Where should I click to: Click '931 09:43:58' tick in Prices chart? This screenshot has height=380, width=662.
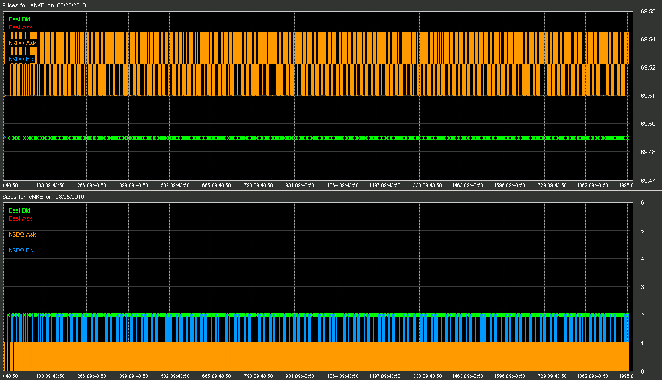coord(300,185)
